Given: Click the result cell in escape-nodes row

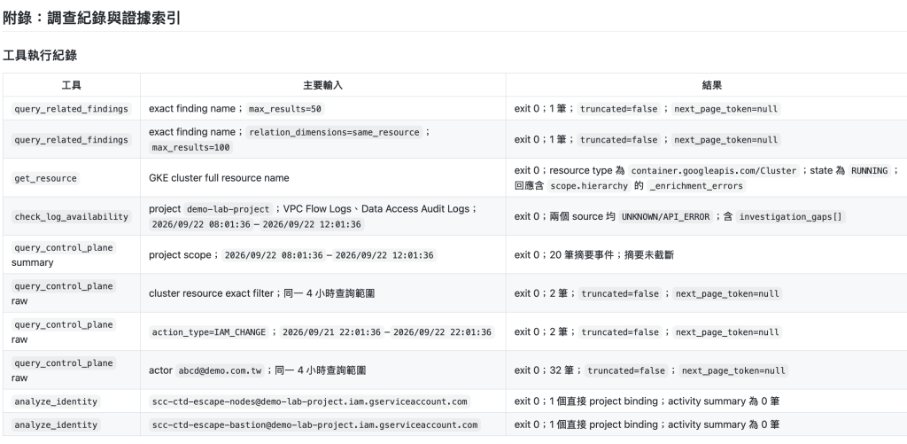Looking at the screenshot, I should click(706, 401).
